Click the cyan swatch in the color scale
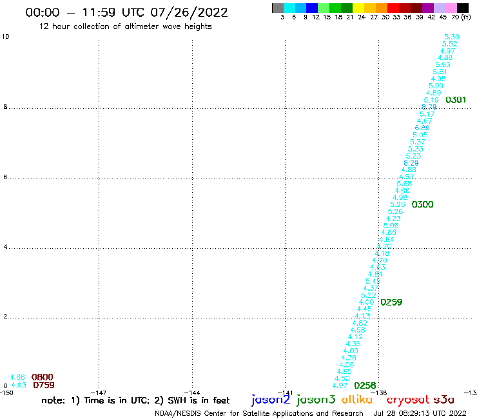This screenshot has width=477, height=419. click(289, 8)
